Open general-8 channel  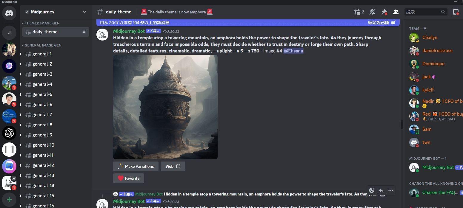click(56, 125)
